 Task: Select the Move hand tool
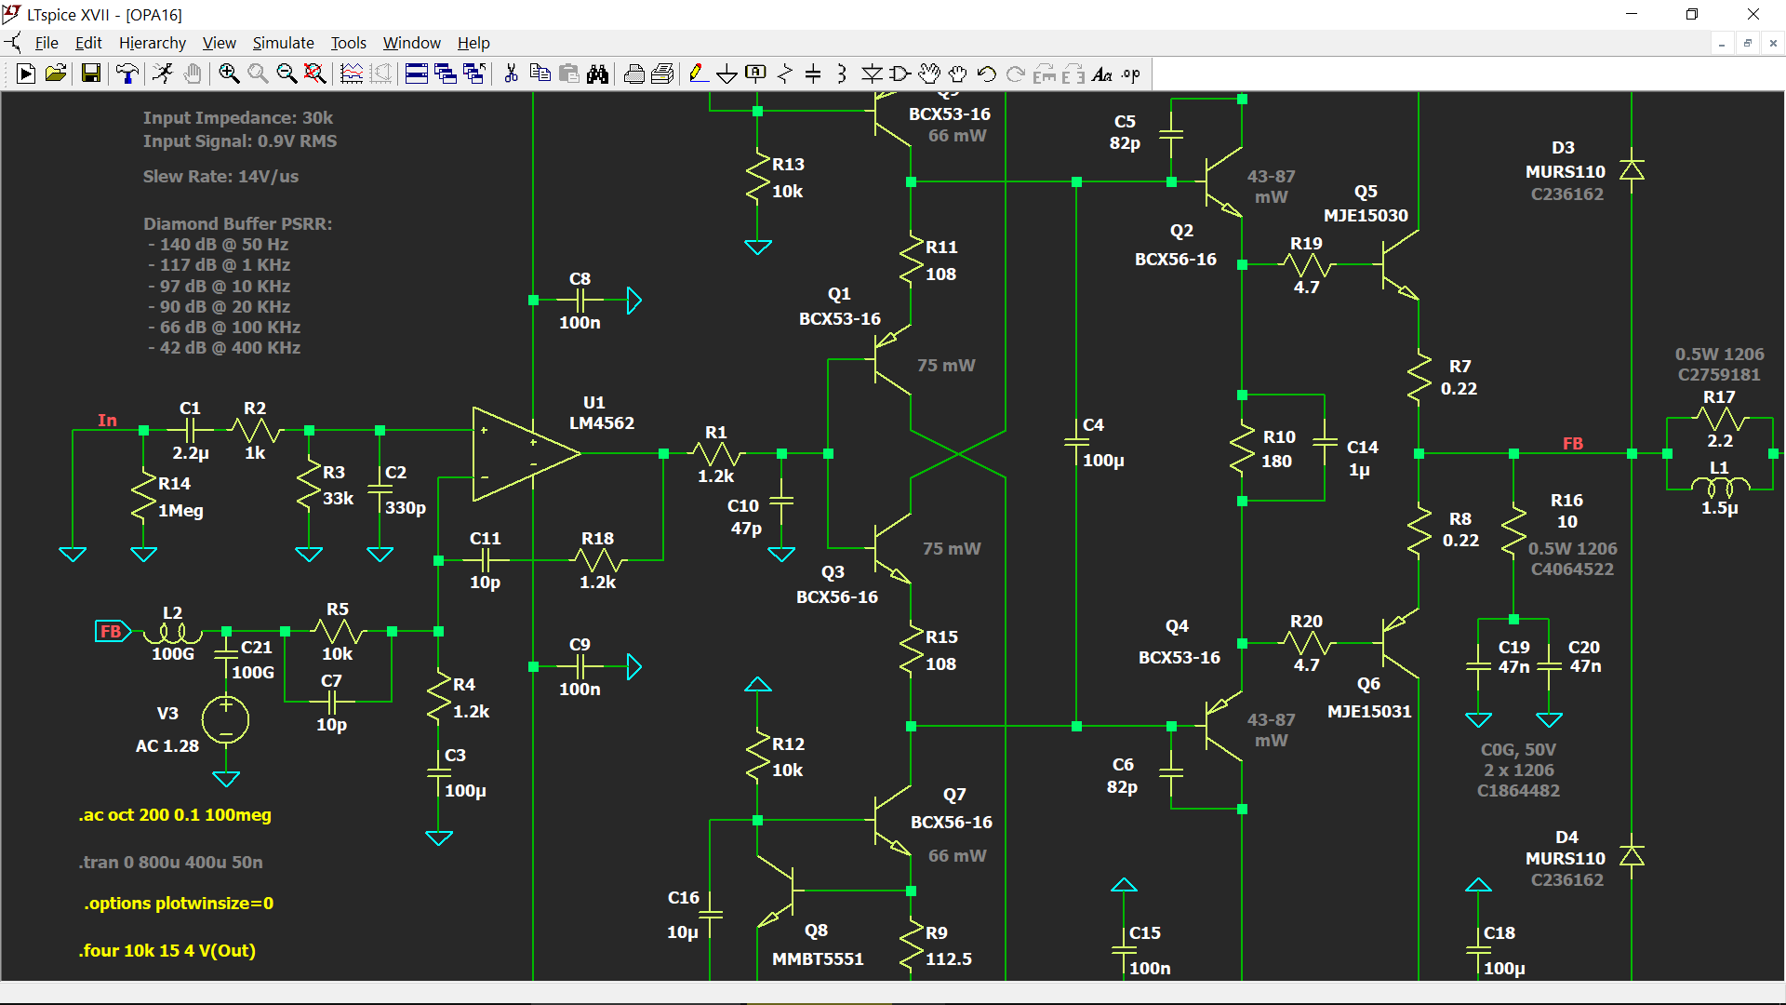tap(929, 74)
